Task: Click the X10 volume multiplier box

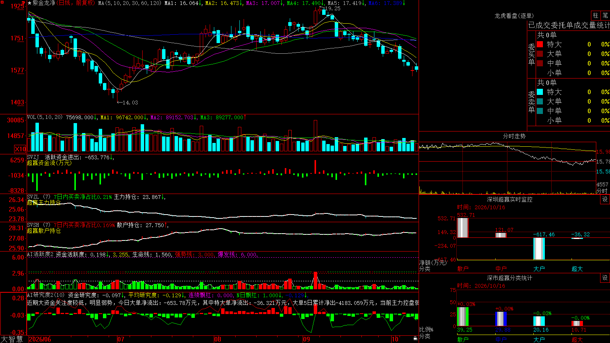Action: (20, 149)
